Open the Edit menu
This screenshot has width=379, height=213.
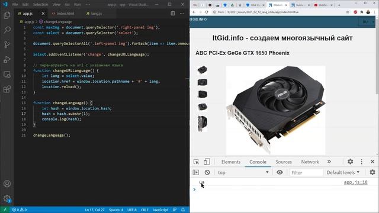click(x=25, y=4)
